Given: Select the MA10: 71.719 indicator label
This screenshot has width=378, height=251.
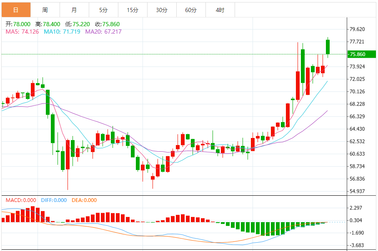Looking at the screenshot, I should click(x=62, y=32).
